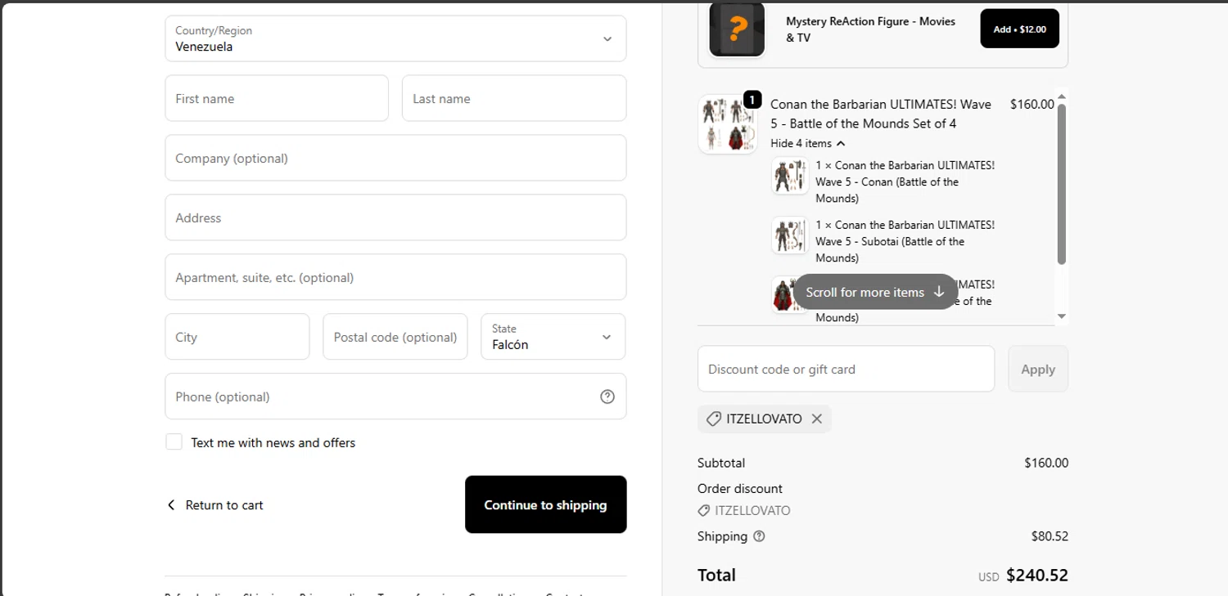Click the Apply discount button
The image size is (1228, 596).
1038,369
